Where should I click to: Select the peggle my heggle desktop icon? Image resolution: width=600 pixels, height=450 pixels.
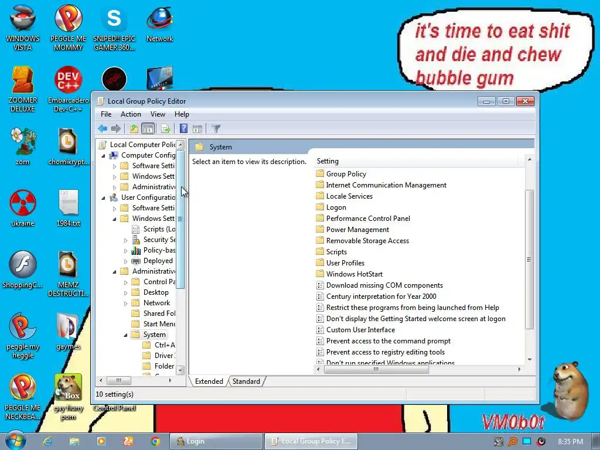(23, 336)
